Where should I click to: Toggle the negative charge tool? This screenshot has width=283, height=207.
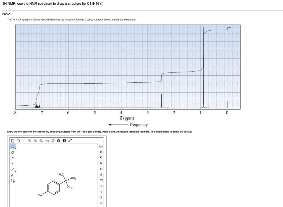(12, 163)
